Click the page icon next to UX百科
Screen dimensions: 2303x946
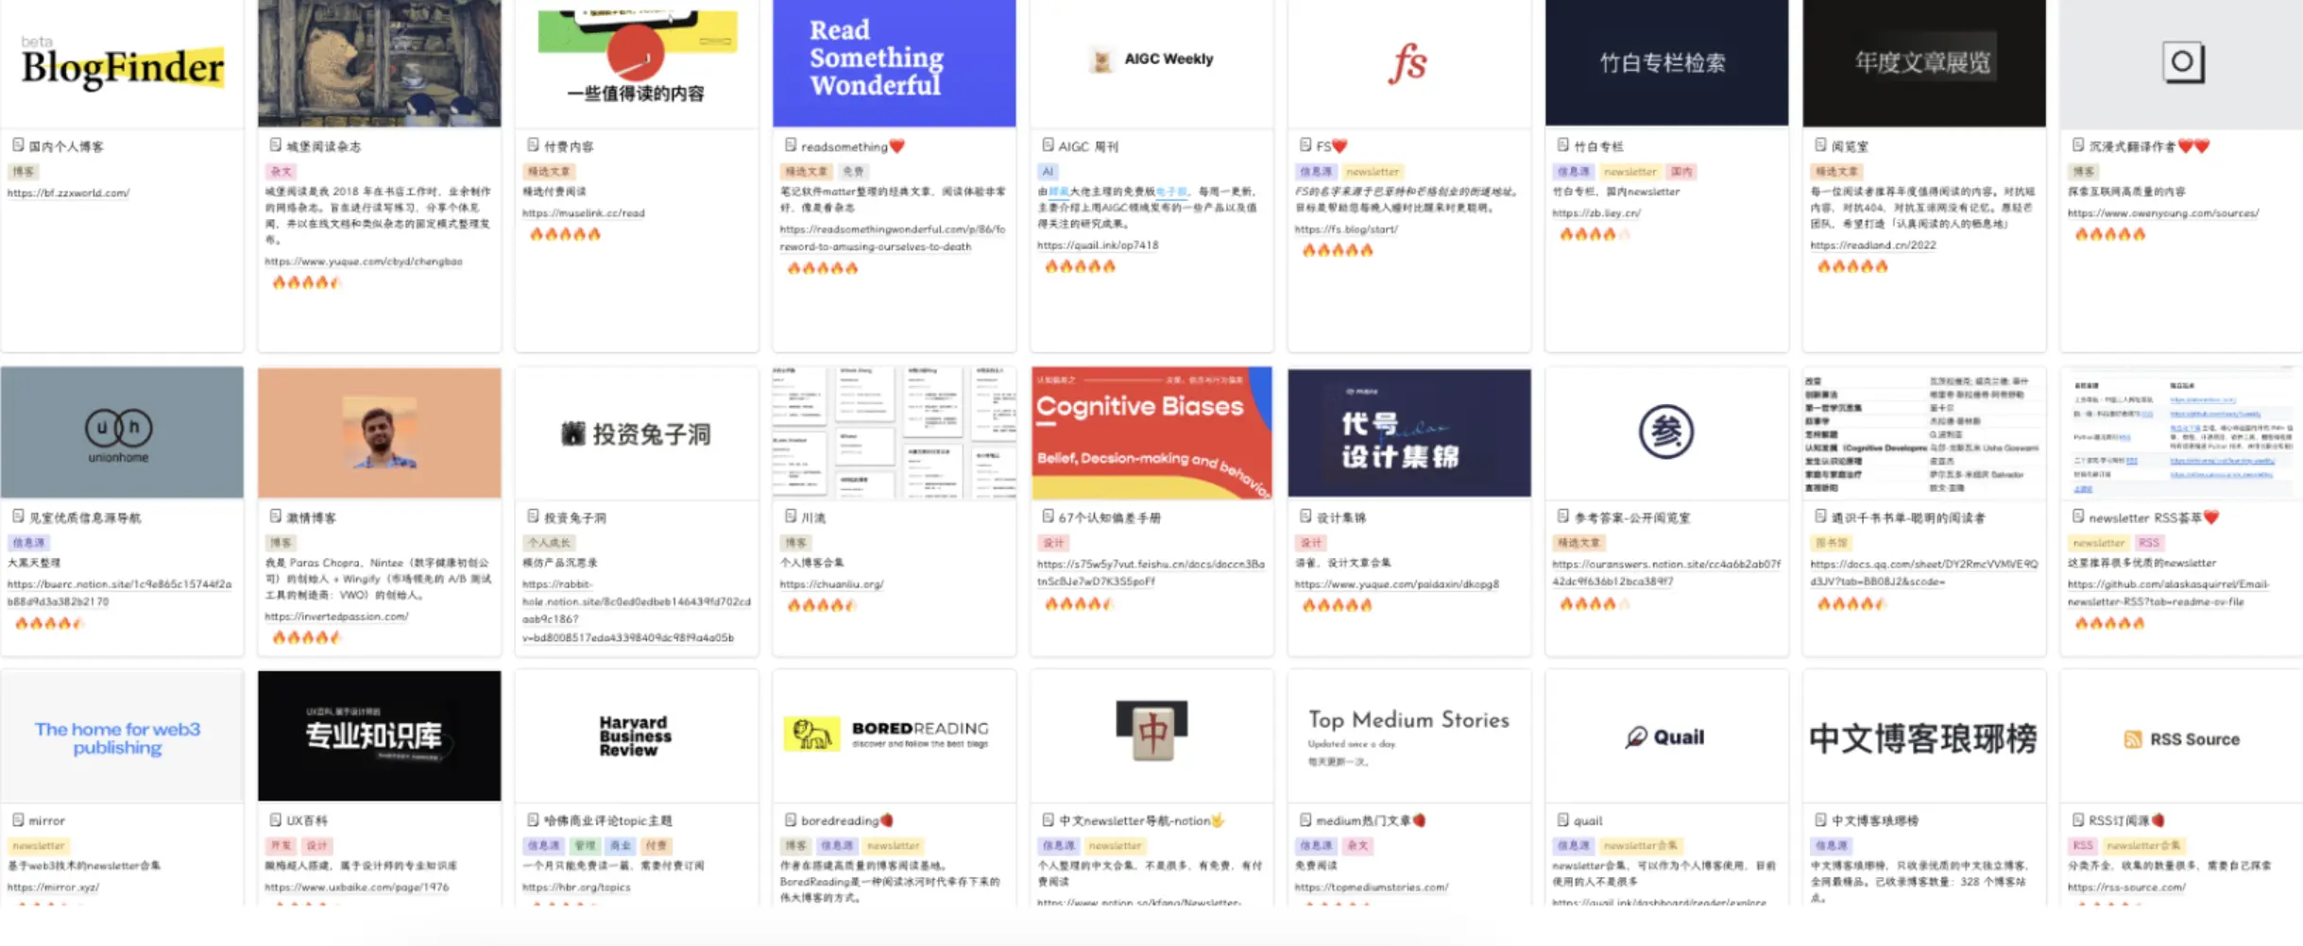(276, 819)
